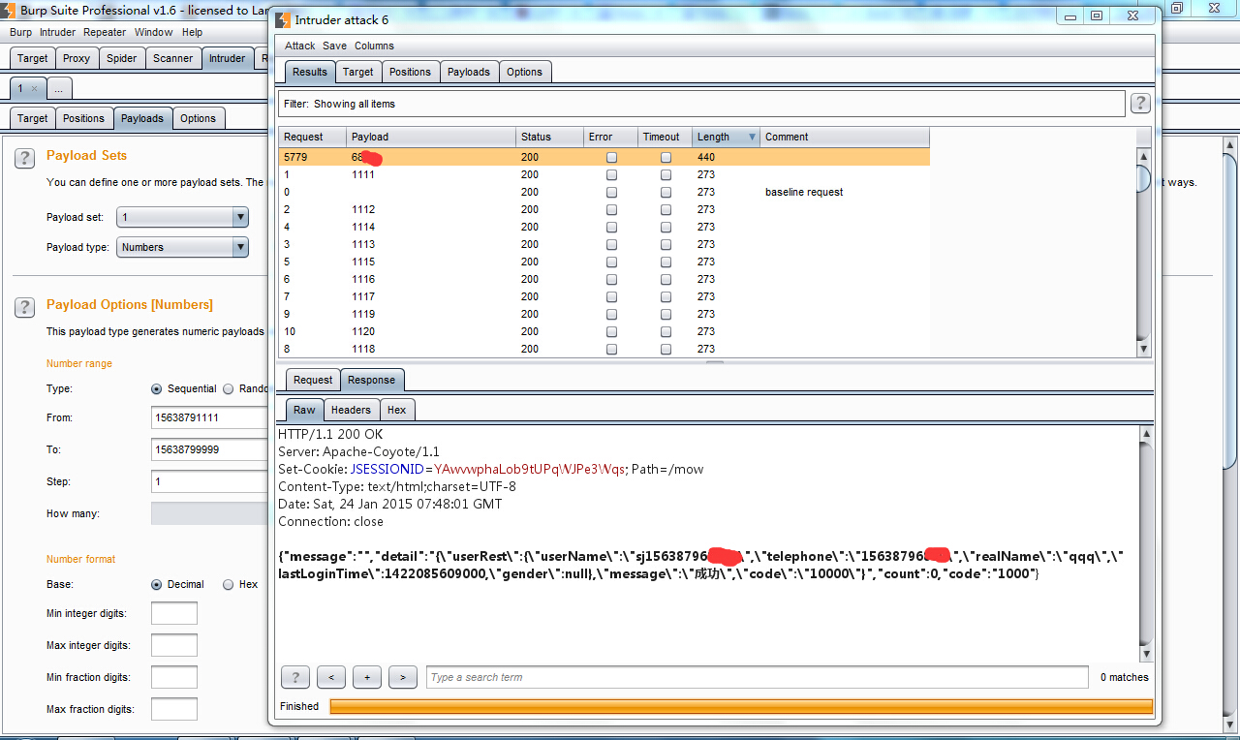The image size is (1240, 740).
Task: Click the To number field
Action: (x=209, y=449)
